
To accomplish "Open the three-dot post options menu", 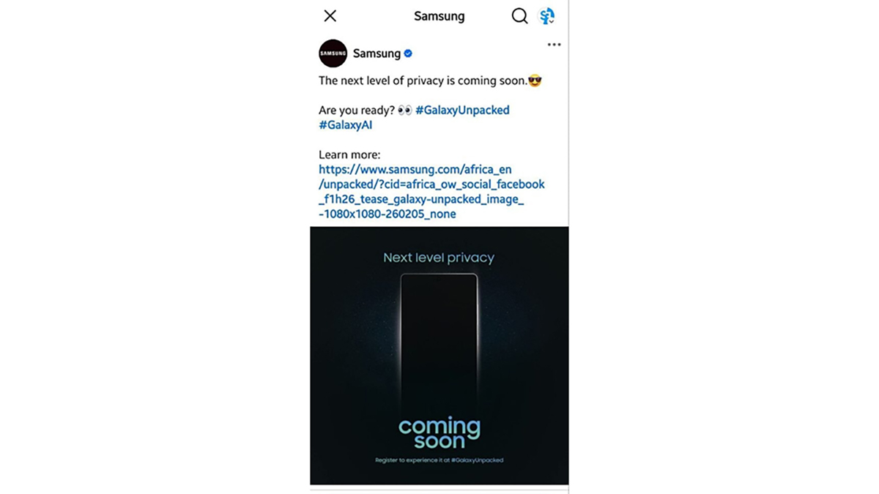I will [554, 45].
